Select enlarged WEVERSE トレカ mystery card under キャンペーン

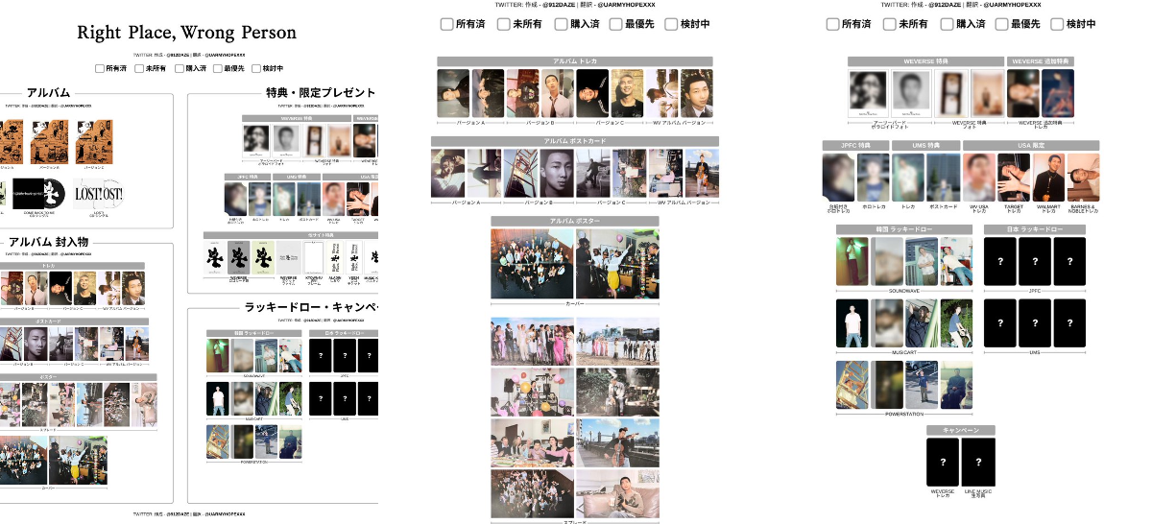[x=943, y=463]
